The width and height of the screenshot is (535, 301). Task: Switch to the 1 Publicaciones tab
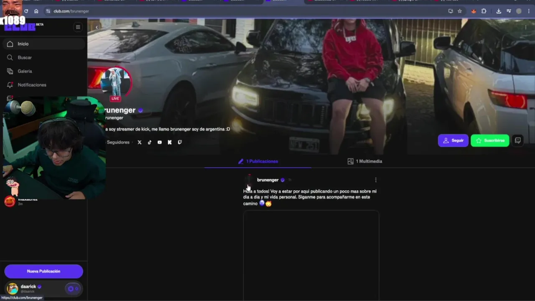tap(258, 161)
